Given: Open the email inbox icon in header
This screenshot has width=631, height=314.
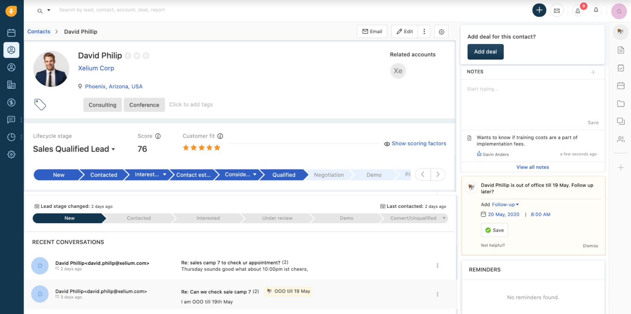Looking at the screenshot, I should click(557, 11).
